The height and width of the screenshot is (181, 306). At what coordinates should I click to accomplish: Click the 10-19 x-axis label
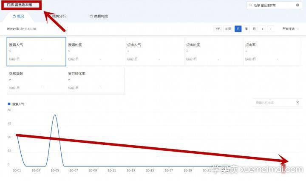pyautogui.click(x=188, y=170)
